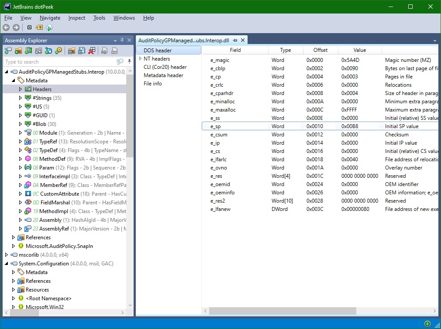Toggle auto-hide pin of Assembly Explorer
Image resolution: width=441 pixels, height=329 pixels.
(x=122, y=40)
